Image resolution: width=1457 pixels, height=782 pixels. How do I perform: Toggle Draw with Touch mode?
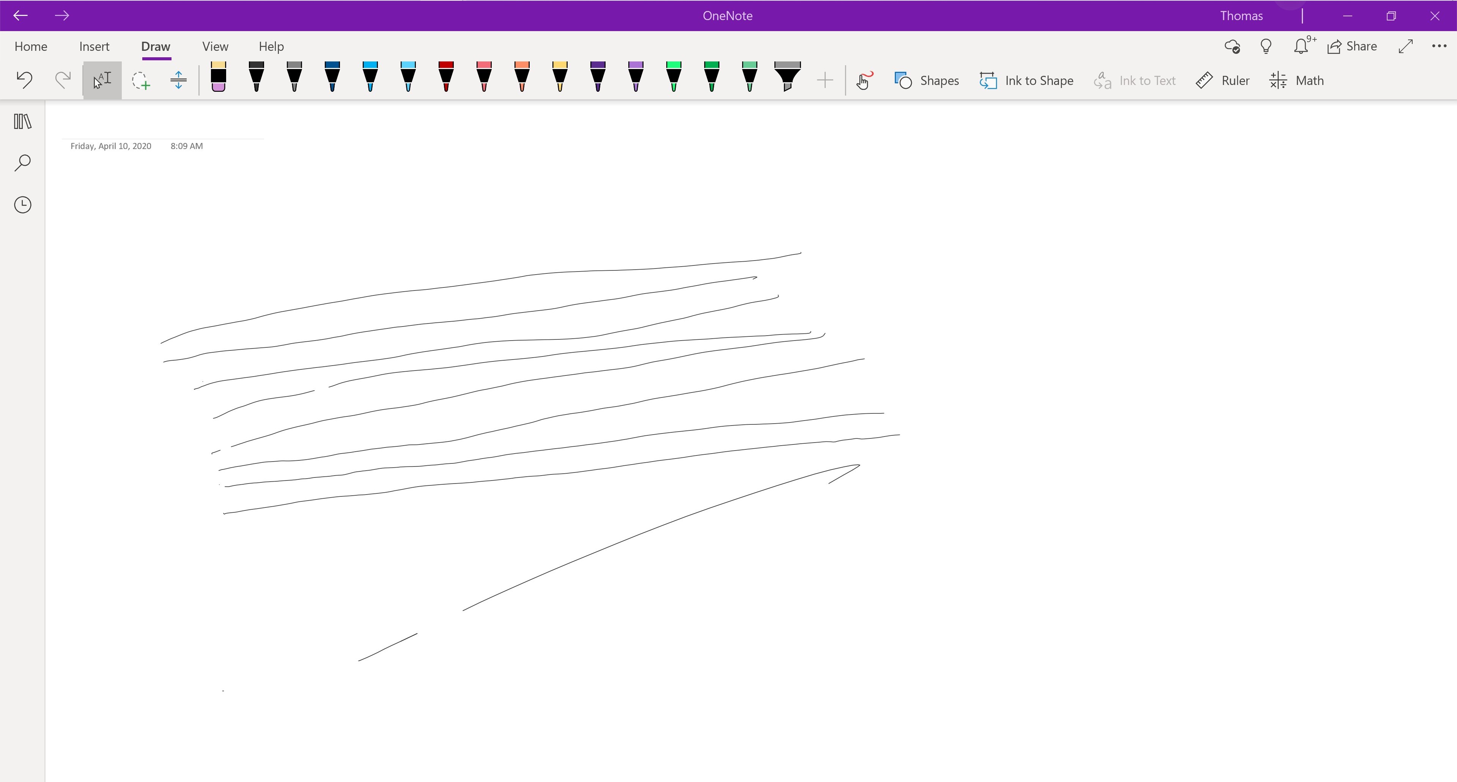click(864, 80)
